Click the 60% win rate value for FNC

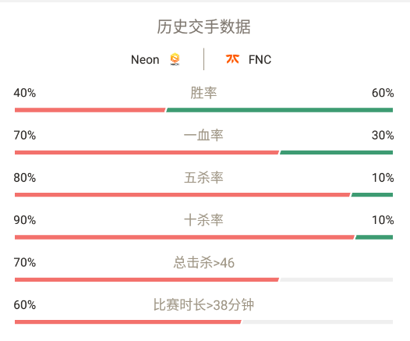point(383,93)
